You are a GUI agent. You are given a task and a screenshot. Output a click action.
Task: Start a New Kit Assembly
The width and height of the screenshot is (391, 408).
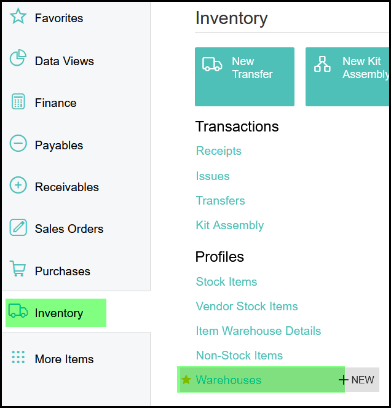(x=348, y=76)
